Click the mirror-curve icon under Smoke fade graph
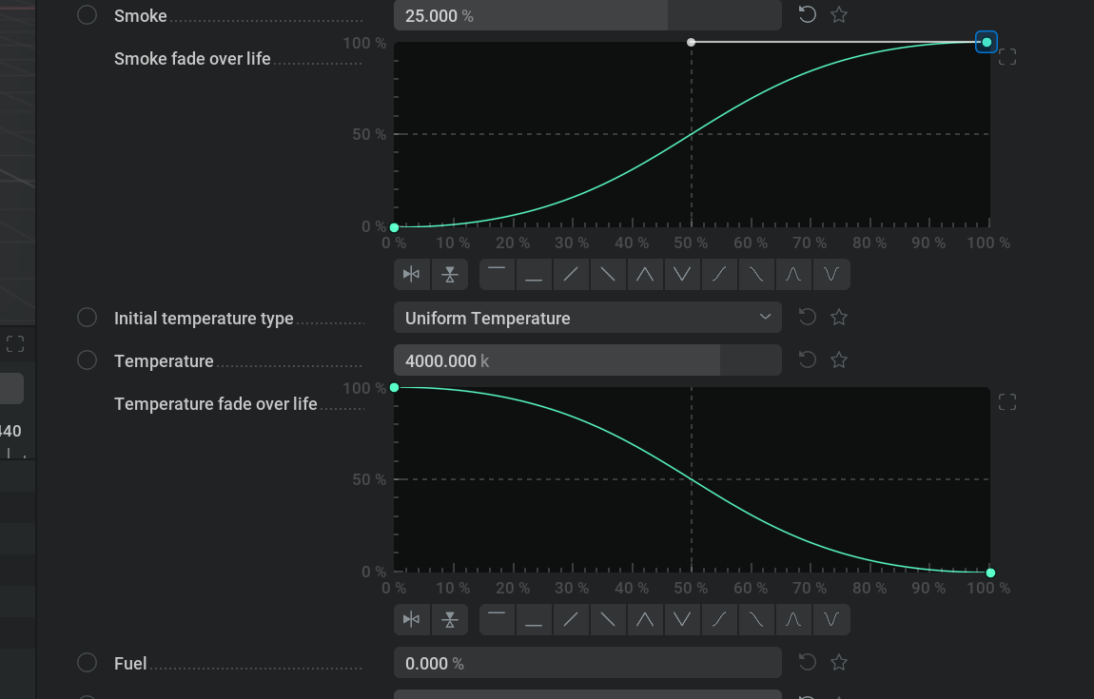The height and width of the screenshot is (699, 1094). pos(412,274)
